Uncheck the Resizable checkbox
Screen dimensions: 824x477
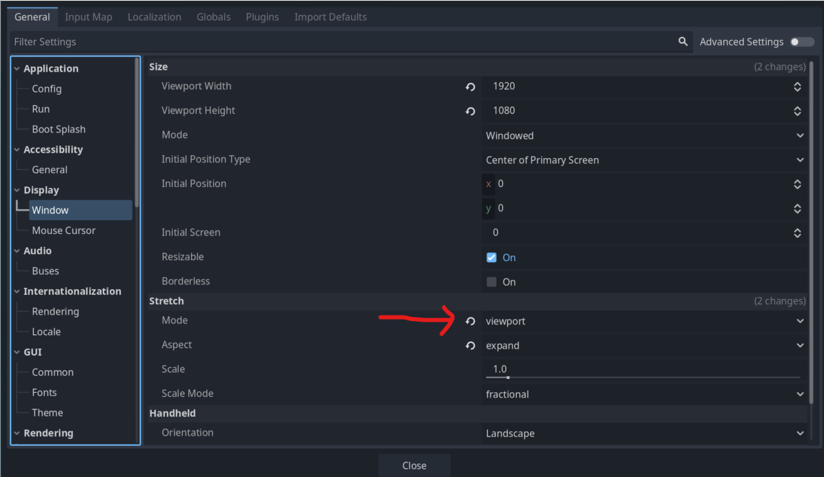491,257
